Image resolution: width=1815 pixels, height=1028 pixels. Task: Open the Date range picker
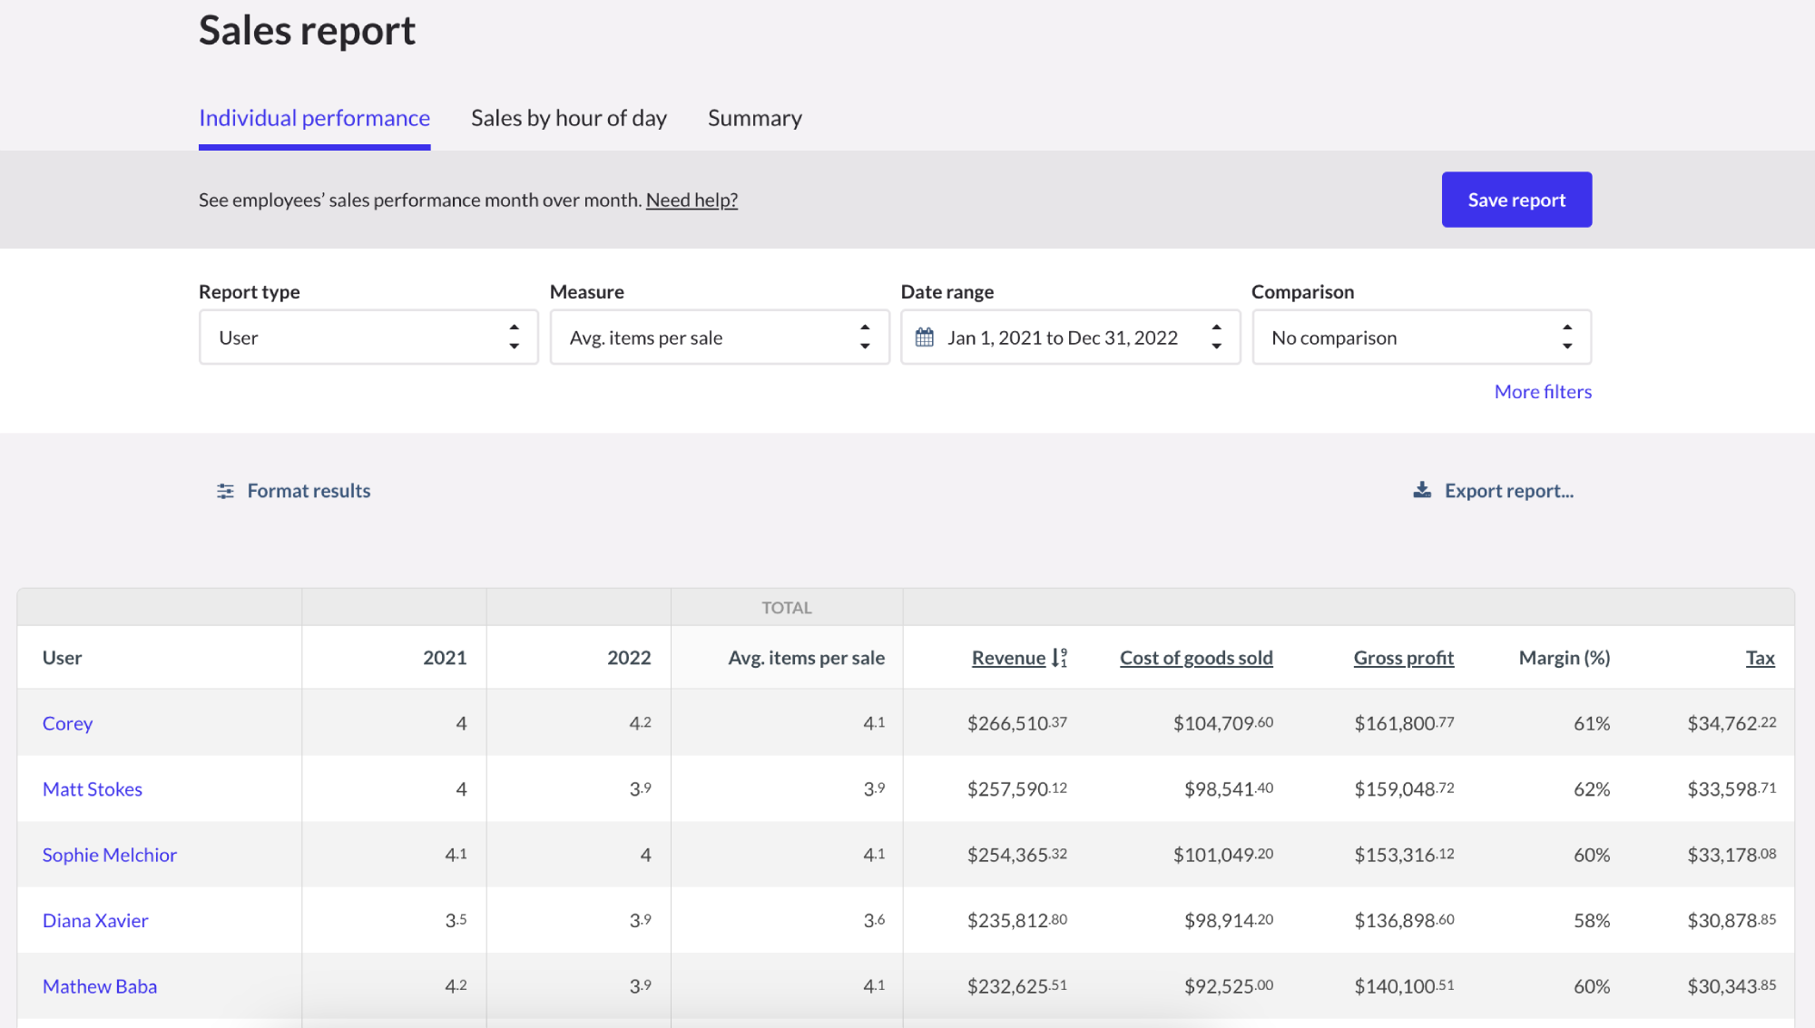[x=1069, y=338]
